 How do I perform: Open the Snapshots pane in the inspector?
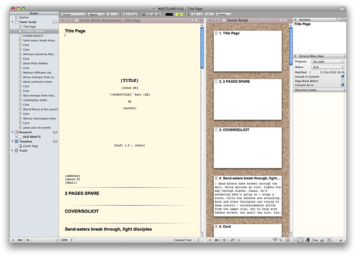[322, 240]
